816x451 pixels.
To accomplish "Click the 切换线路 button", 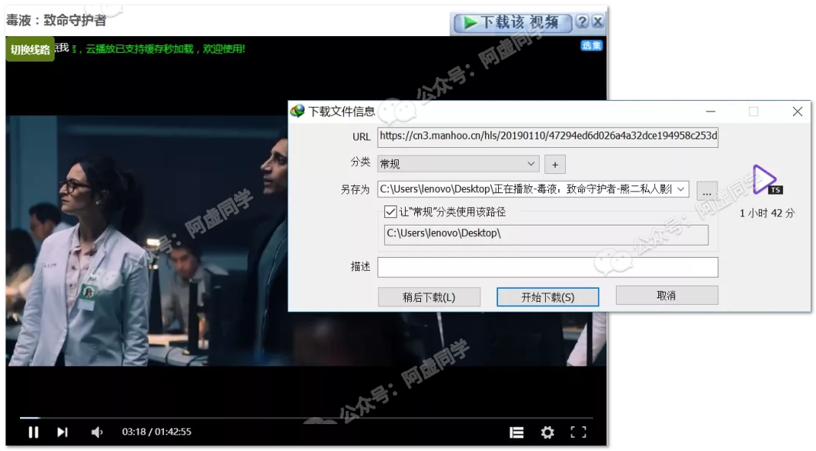I will tap(30, 49).
